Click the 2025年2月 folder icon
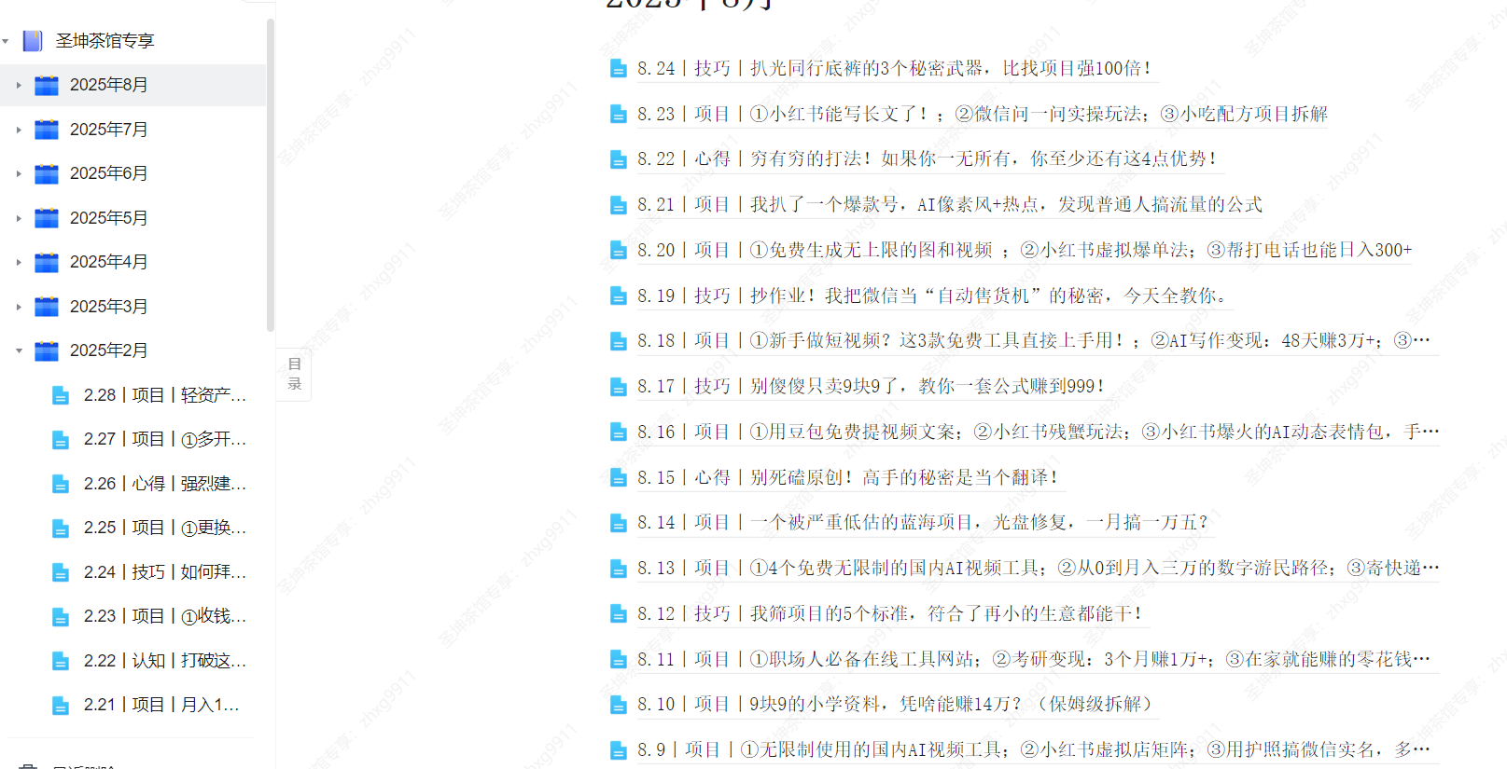The image size is (1507, 769). click(47, 350)
